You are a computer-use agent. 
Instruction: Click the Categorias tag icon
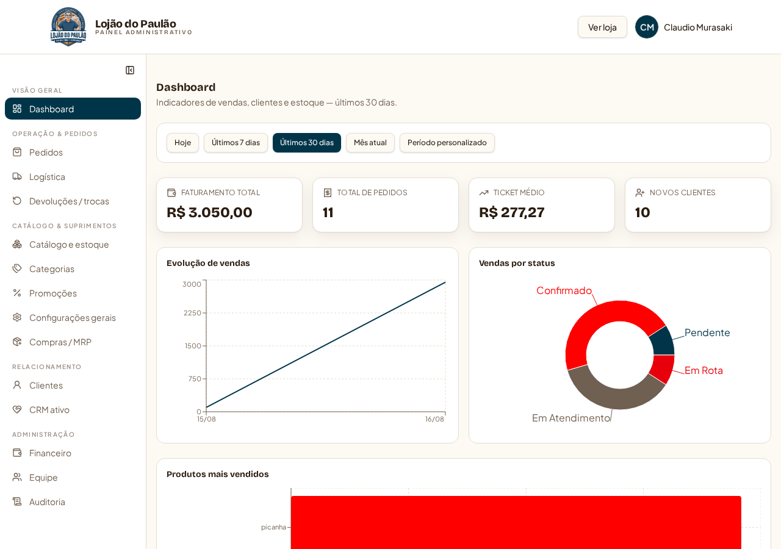17,268
